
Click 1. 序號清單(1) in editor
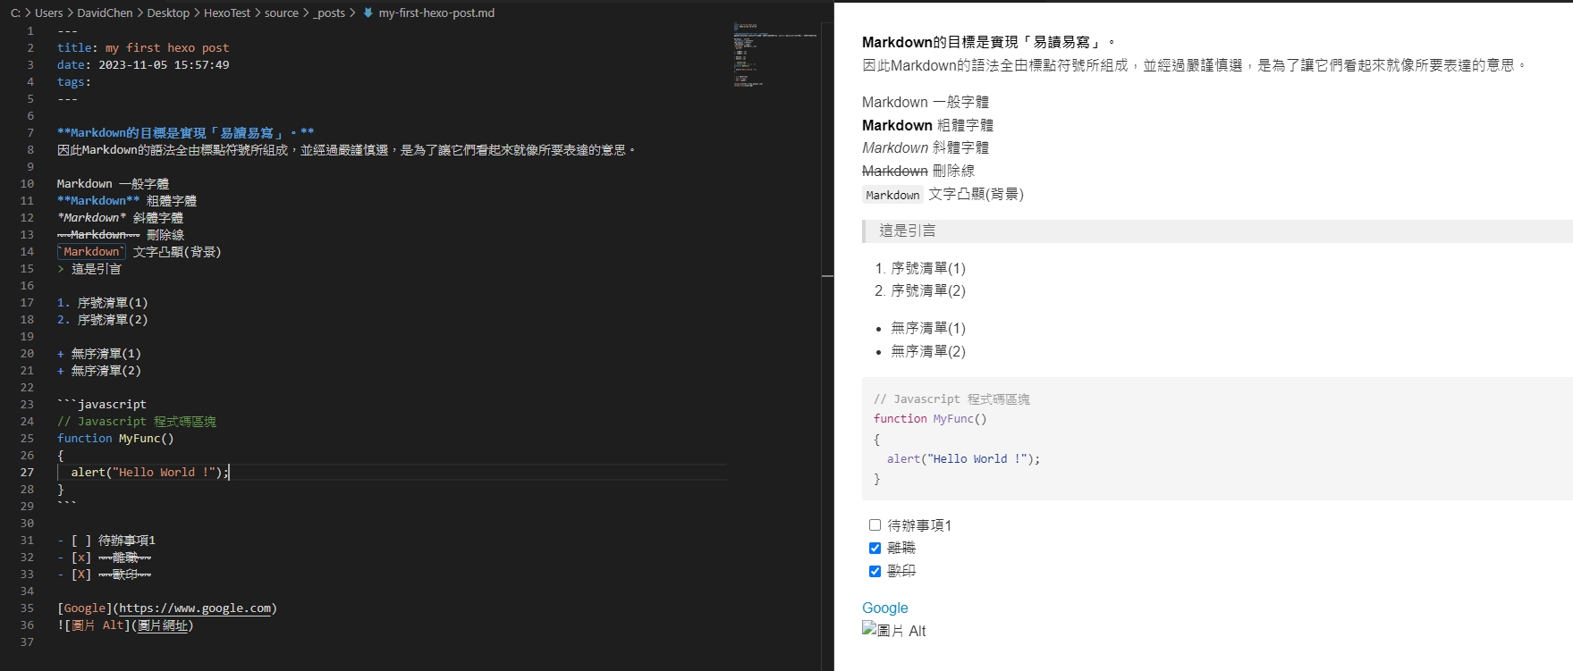coord(103,303)
